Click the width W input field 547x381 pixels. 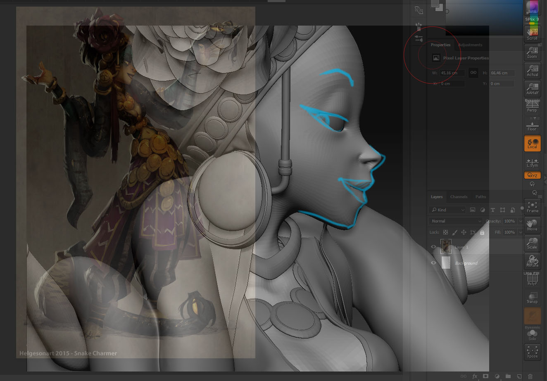click(x=452, y=73)
